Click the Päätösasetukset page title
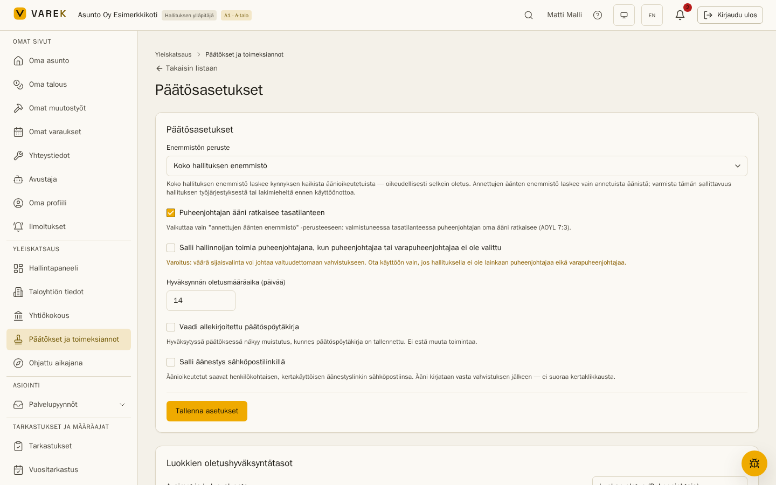Screen dimensions: 776x485 [209, 90]
